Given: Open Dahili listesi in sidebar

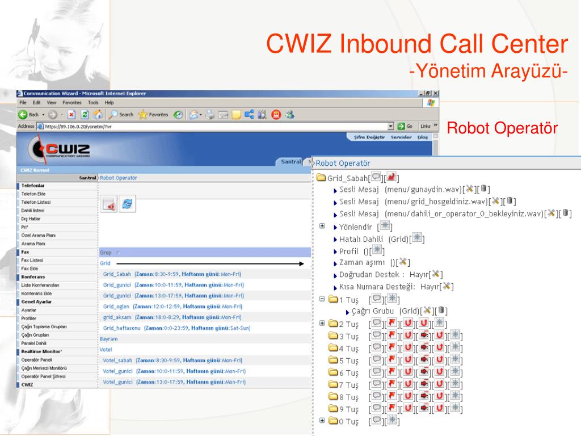Looking at the screenshot, I should click(32, 211).
